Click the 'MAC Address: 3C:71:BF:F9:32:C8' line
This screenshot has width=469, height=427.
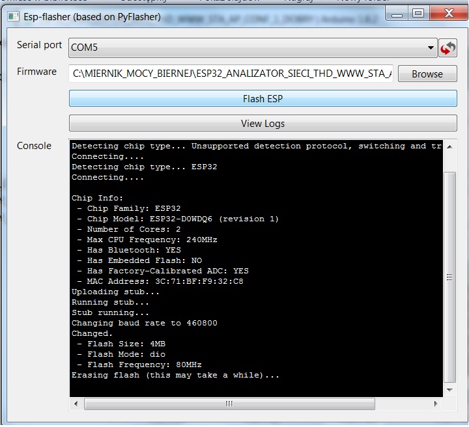tap(160, 281)
